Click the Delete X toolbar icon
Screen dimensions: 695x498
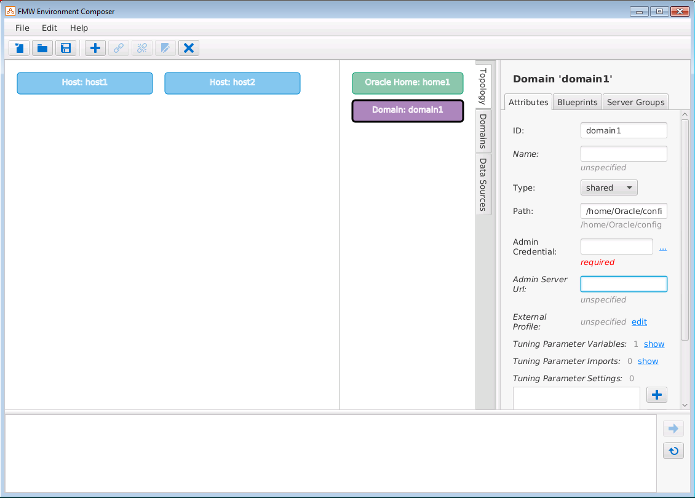point(189,48)
